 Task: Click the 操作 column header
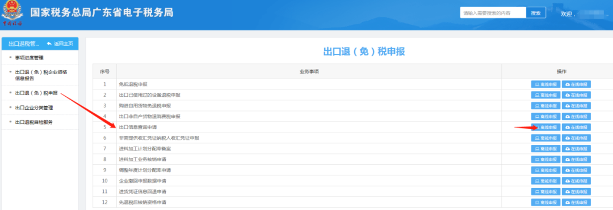[561, 72]
